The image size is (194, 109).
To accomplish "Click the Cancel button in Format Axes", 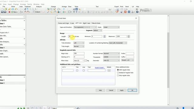I will 111,90.
